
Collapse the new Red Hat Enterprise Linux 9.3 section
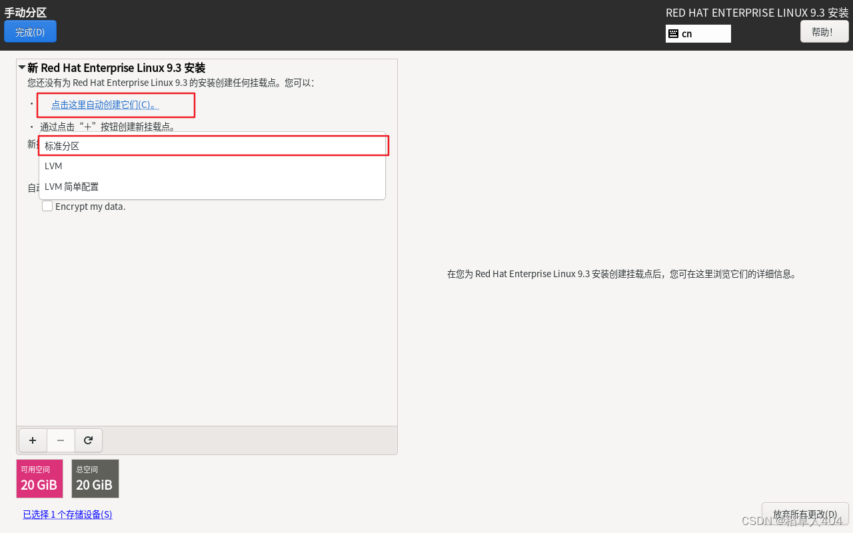click(22, 67)
